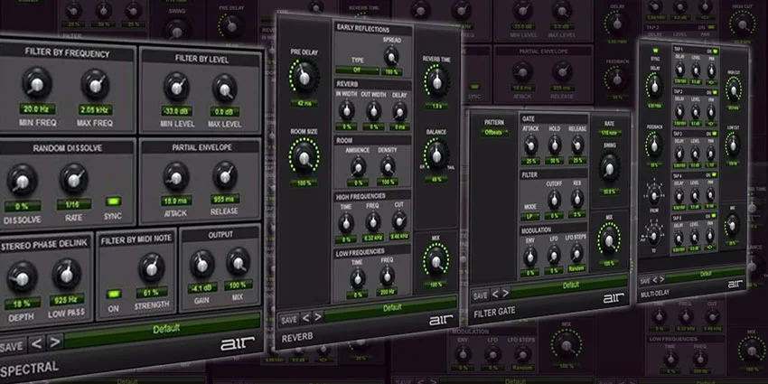
Task: Click the Balance knob in Reverb
Action: pos(436,154)
